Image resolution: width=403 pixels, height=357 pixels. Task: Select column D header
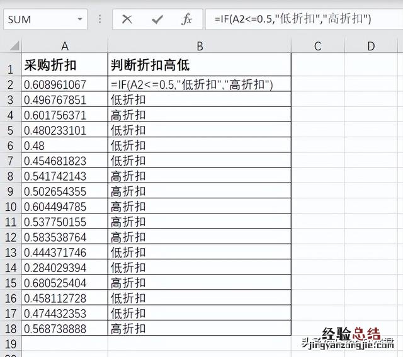(x=370, y=46)
